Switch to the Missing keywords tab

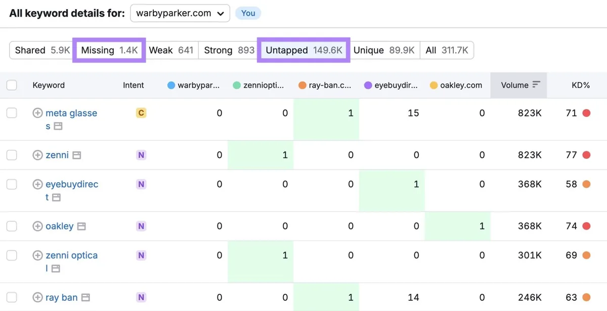109,50
